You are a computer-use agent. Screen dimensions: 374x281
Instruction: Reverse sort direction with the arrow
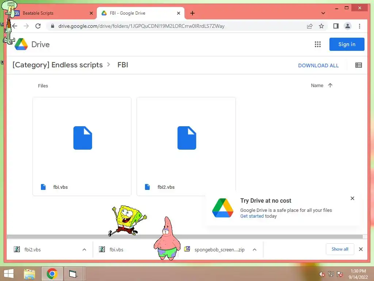(330, 85)
